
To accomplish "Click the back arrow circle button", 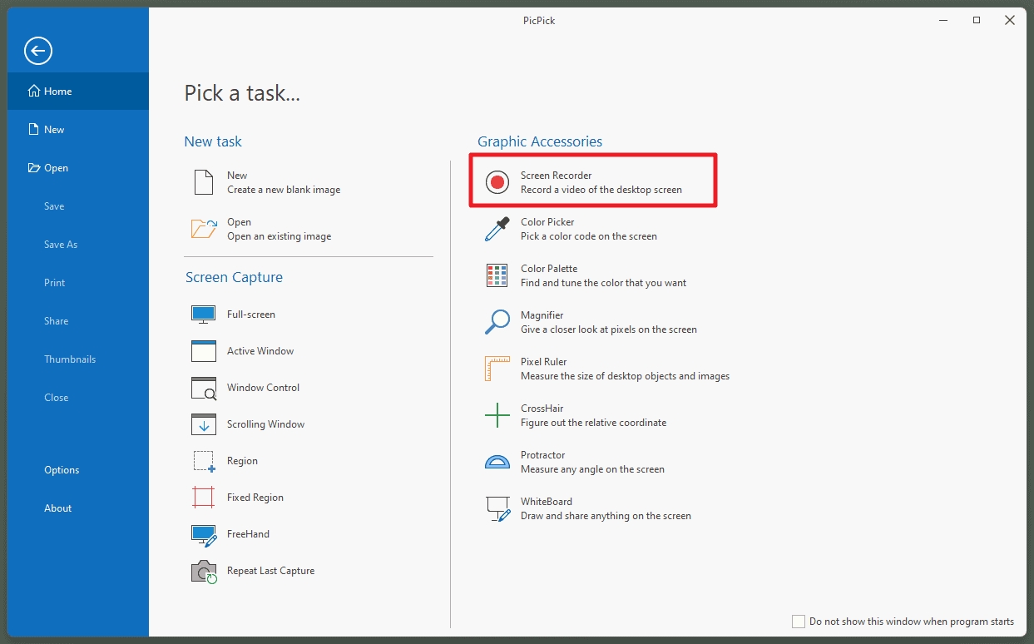I will (38, 51).
